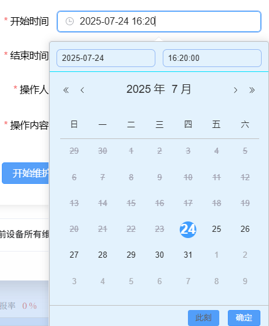Click disabled day 7 in second calendar row
The width and height of the screenshot is (269, 326).
click(103, 177)
